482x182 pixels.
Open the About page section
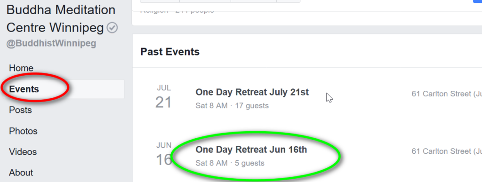(21, 173)
